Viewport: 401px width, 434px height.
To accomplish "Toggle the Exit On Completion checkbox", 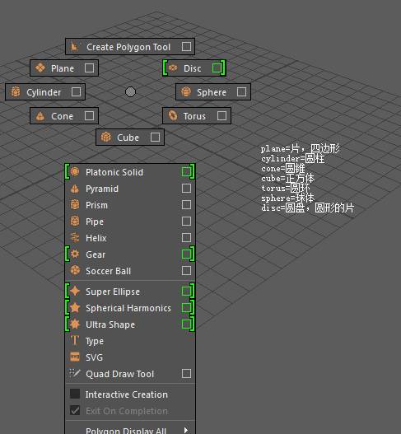I will coord(75,410).
